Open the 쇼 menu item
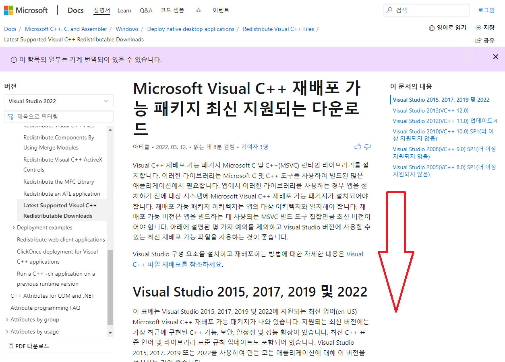 (199, 10)
